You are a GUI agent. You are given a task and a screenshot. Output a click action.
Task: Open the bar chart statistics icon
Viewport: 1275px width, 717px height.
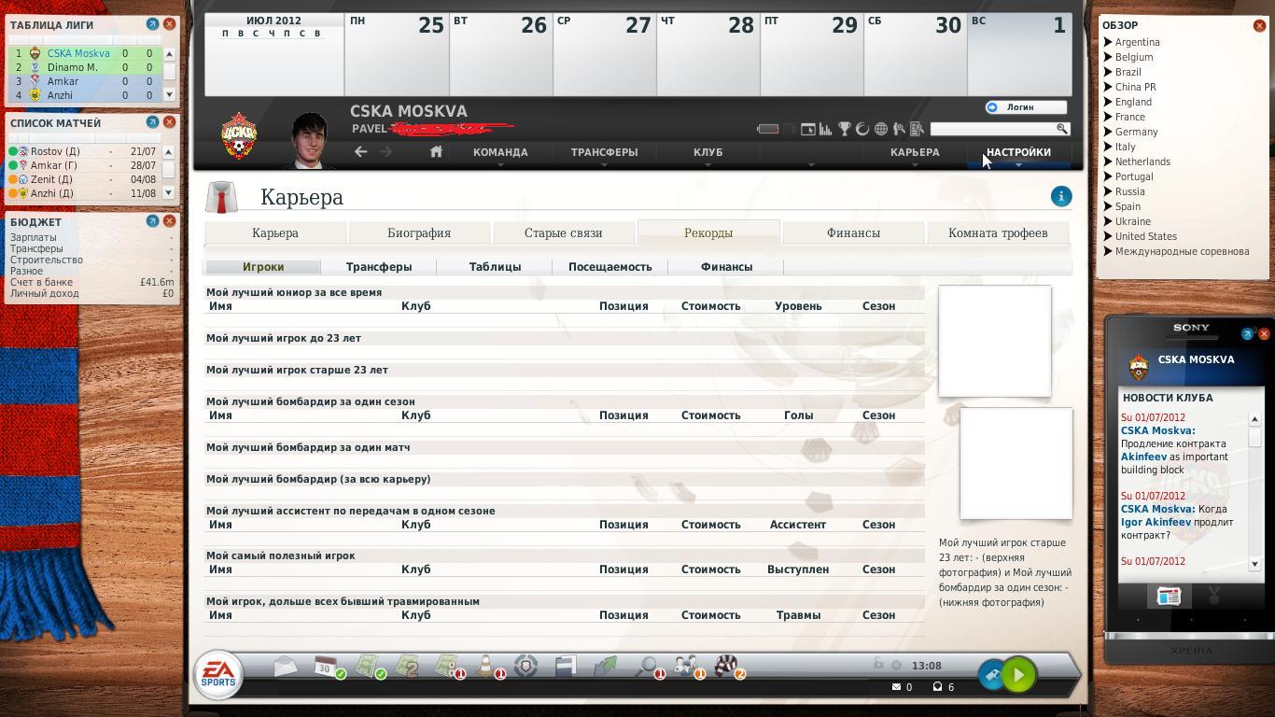(x=825, y=129)
